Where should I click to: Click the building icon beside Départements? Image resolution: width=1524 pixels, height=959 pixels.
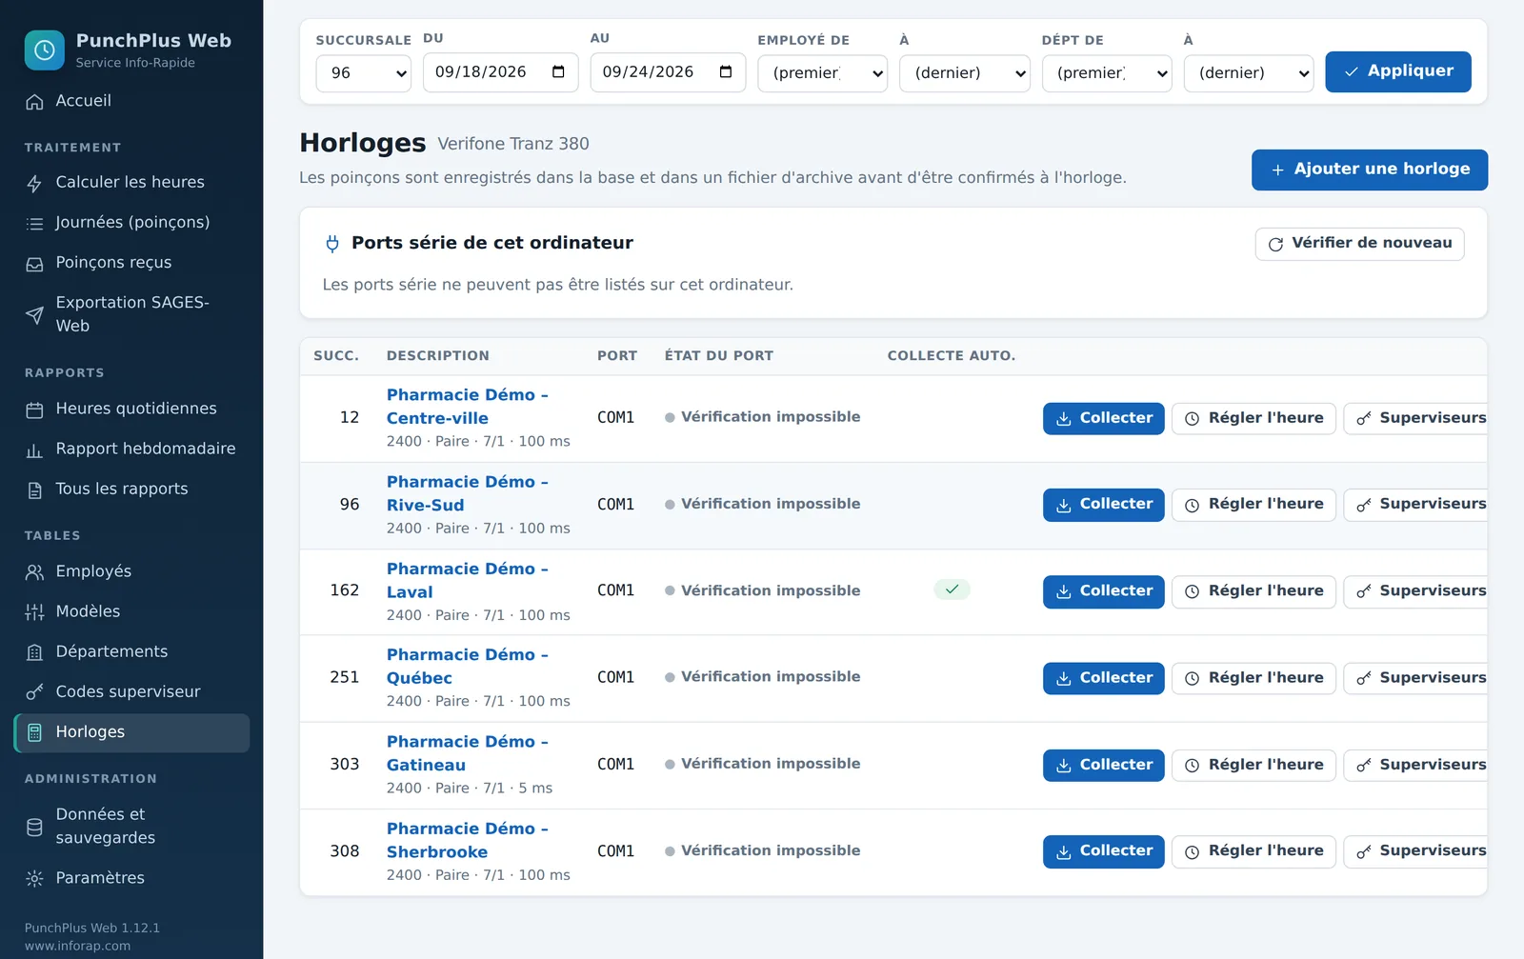[34, 652]
